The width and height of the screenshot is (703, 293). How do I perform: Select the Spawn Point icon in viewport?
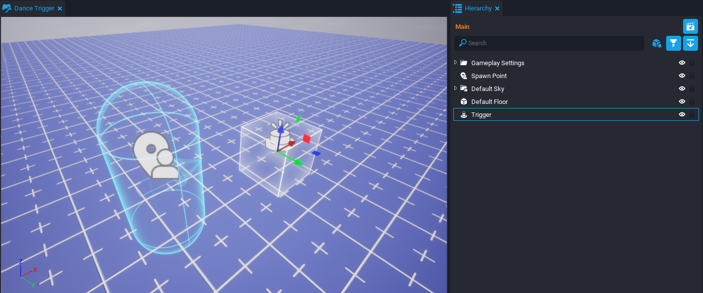click(x=155, y=155)
